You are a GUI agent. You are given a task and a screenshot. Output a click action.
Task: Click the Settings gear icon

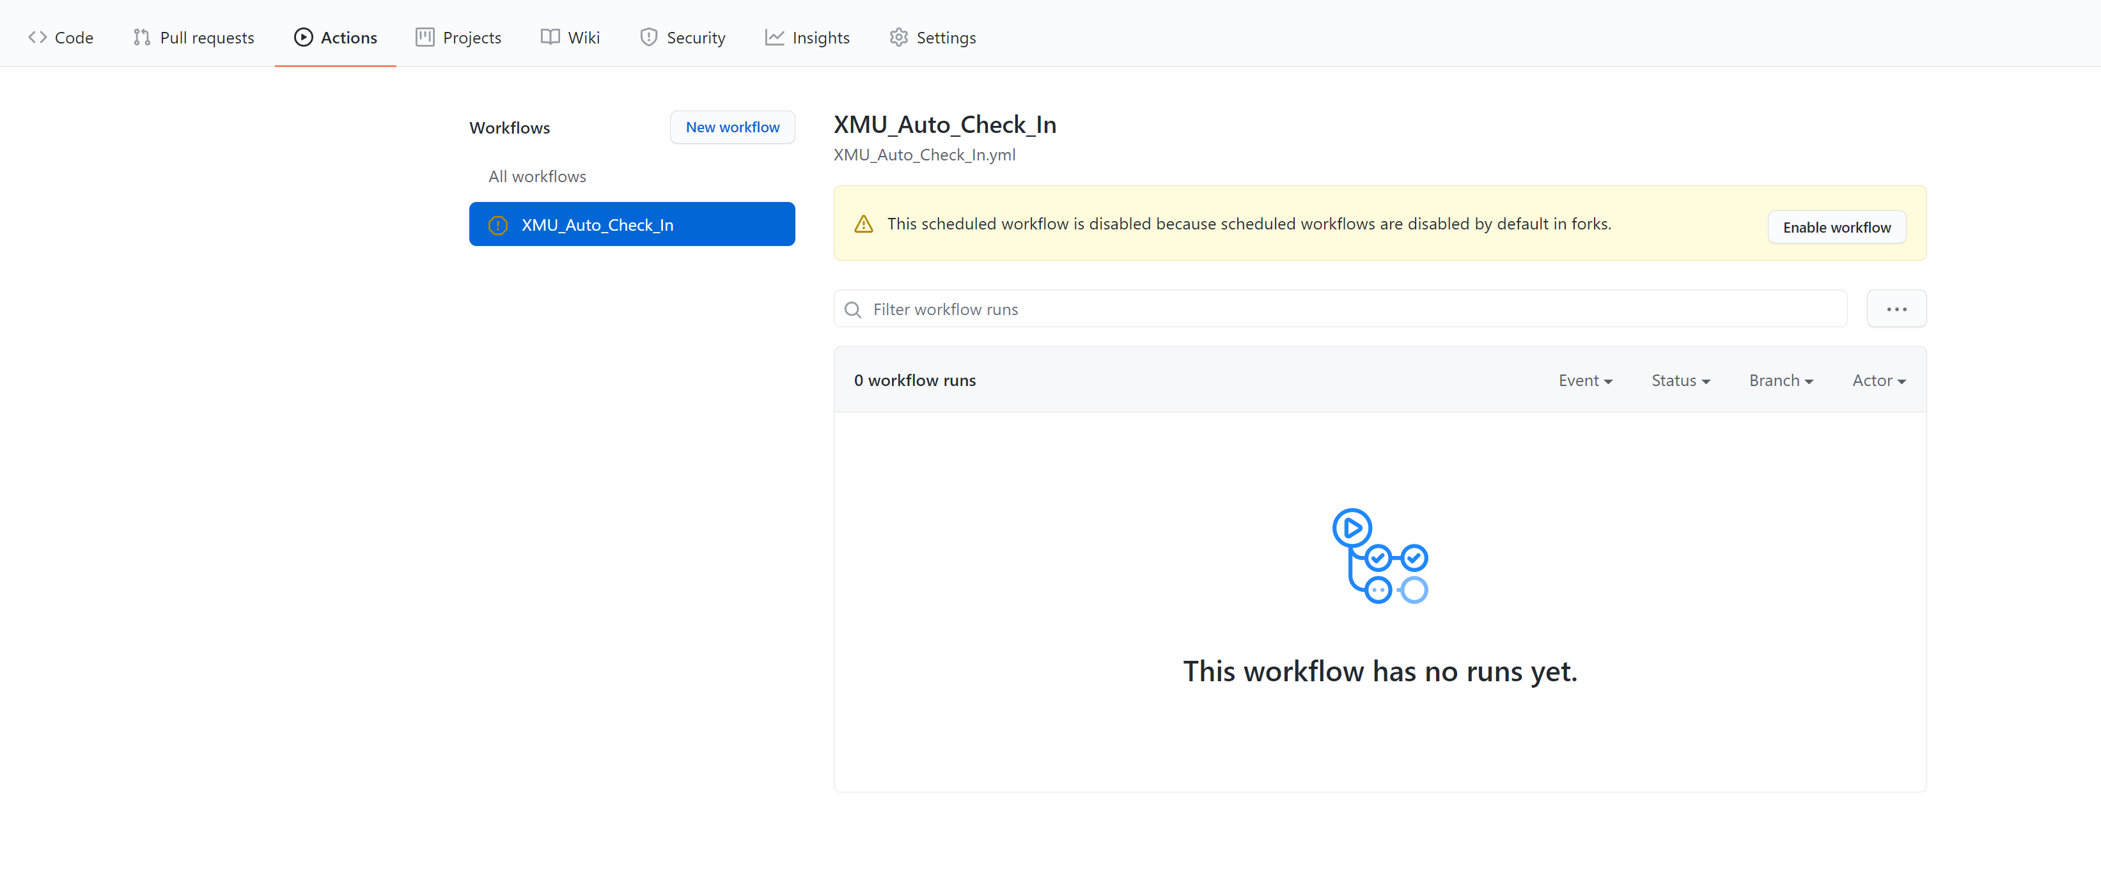(898, 38)
